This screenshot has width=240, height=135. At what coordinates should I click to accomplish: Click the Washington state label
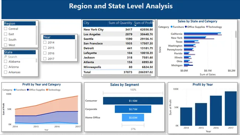(175, 46)
